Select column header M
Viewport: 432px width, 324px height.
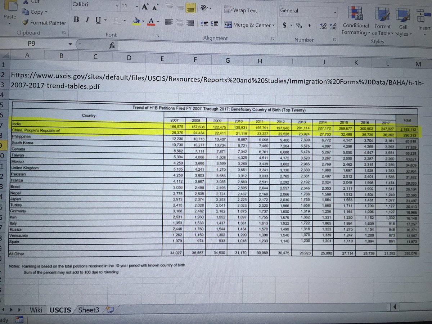point(418,64)
